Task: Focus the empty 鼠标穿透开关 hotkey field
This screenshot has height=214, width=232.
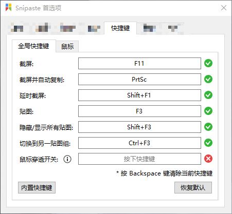Action: 139,159
